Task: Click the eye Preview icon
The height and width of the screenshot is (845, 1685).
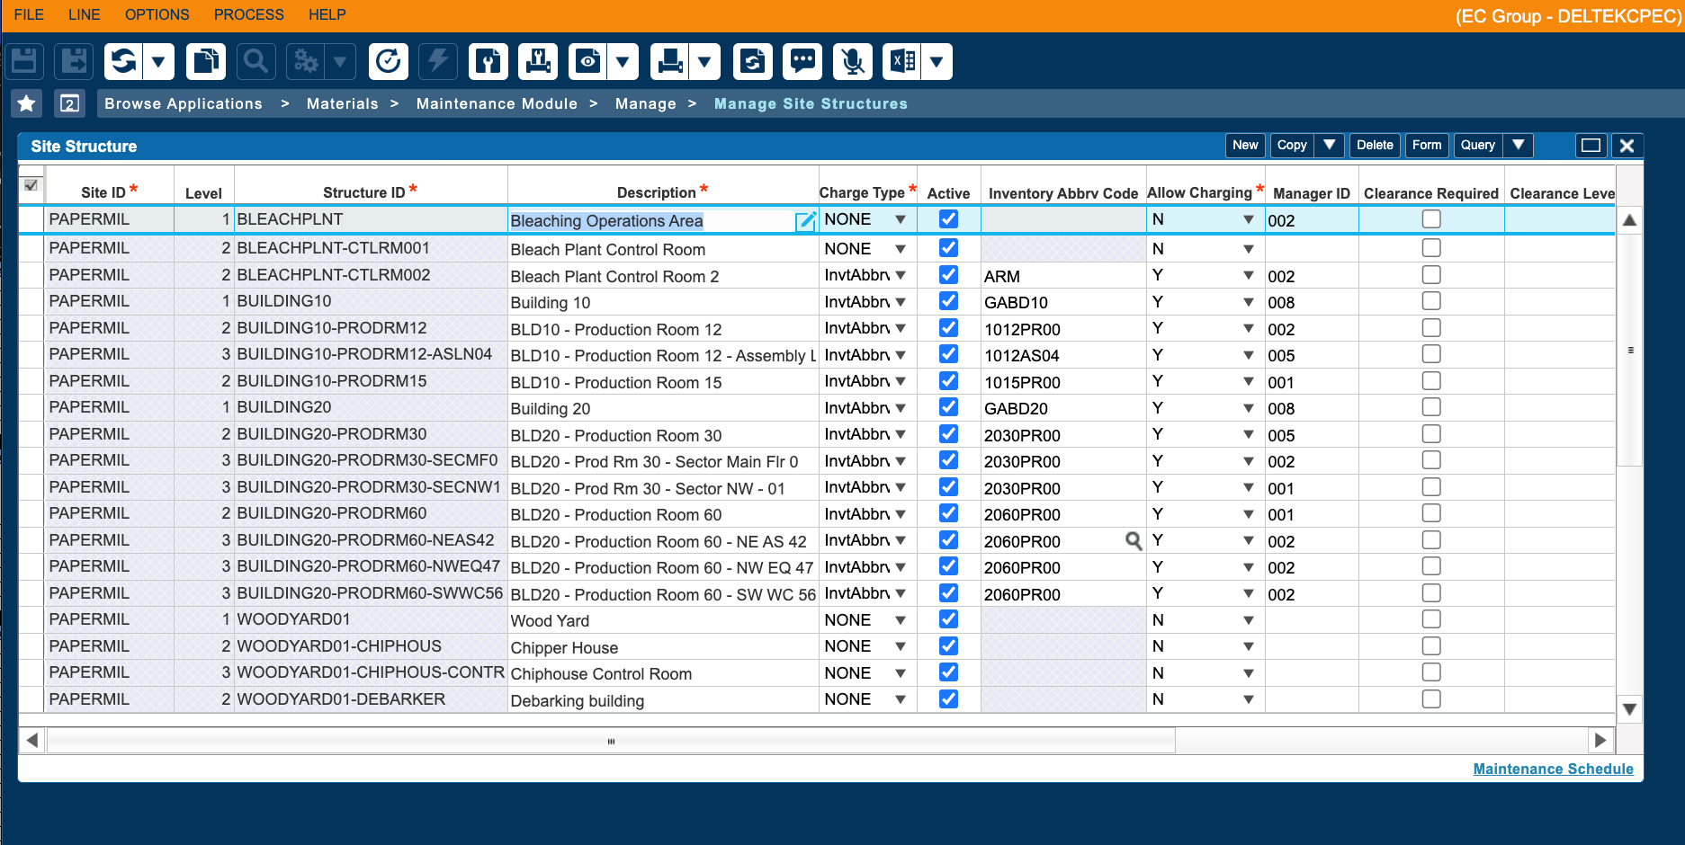Action: click(588, 62)
